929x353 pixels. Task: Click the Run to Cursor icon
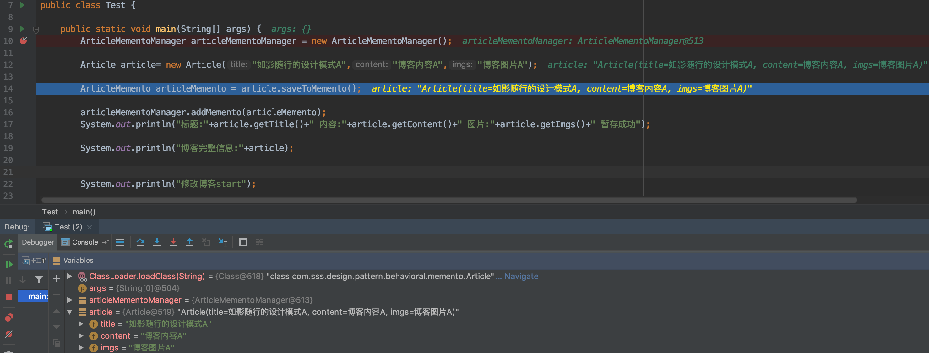(x=222, y=242)
